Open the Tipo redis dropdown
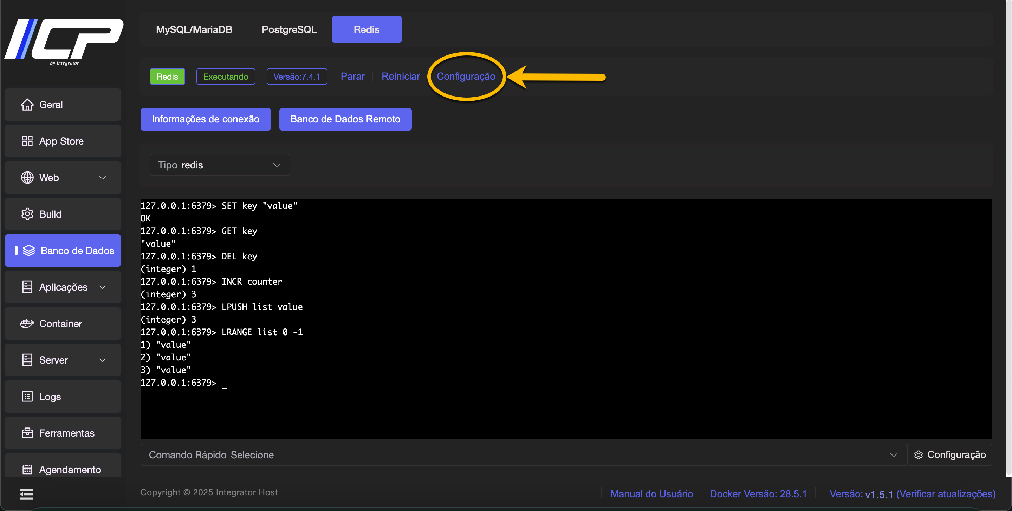This screenshot has width=1012, height=511. click(220, 165)
